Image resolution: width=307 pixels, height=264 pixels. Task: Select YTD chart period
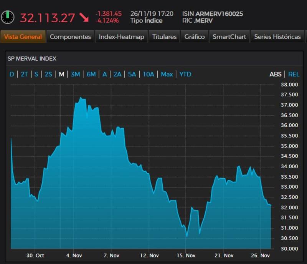(x=185, y=74)
